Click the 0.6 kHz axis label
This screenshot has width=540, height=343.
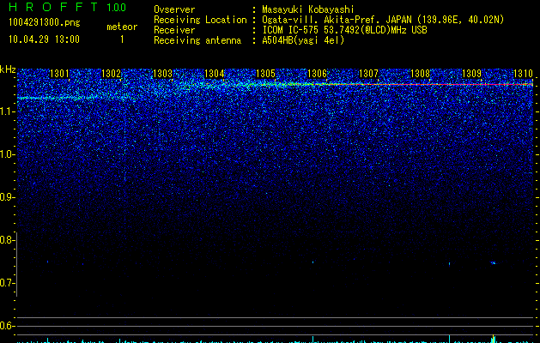[x=7, y=326]
